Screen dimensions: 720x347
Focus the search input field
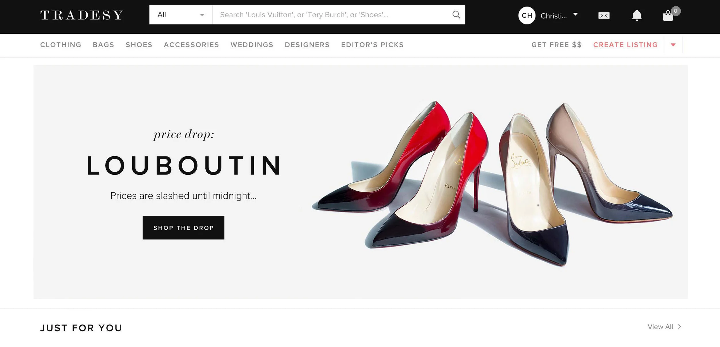(332, 15)
